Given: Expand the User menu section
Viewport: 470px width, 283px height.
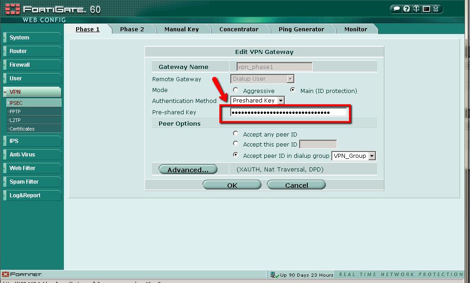Looking at the screenshot, I should [32, 78].
